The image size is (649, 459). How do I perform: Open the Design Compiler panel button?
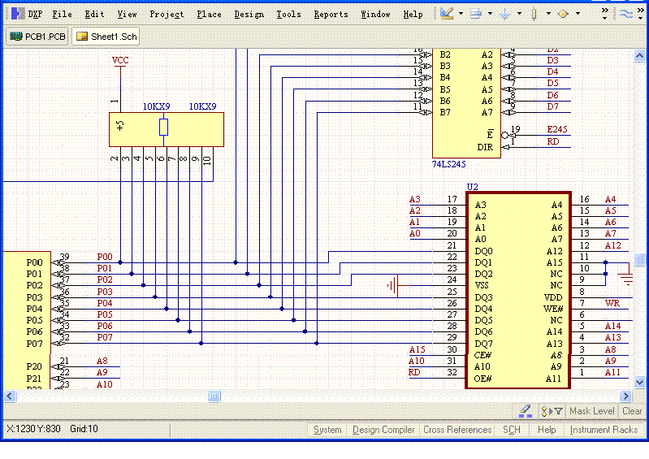pyautogui.click(x=383, y=430)
